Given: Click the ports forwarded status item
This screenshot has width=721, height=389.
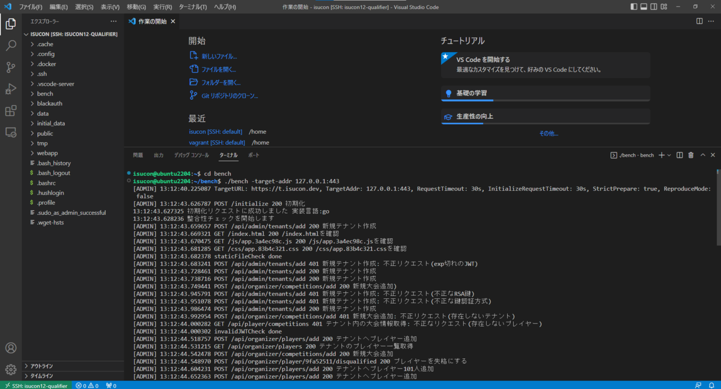Looking at the screenshot, I should [111, 385].
